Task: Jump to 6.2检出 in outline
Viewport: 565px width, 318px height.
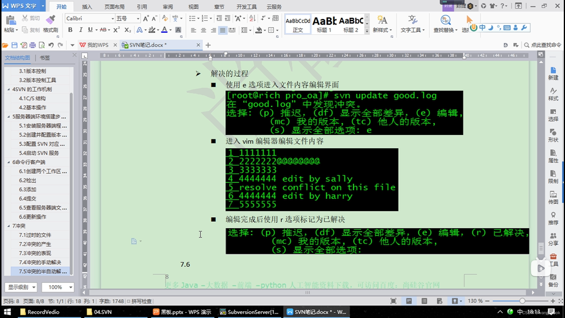Action: pos(27,180)
